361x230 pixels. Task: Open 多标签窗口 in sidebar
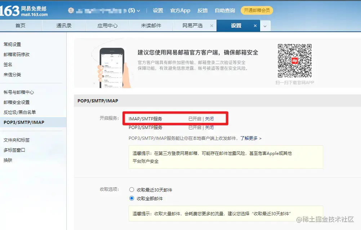pyautogui.click(x=14, y=150)
